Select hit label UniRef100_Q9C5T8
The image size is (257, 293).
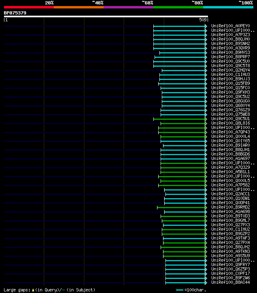pos(230,66)
